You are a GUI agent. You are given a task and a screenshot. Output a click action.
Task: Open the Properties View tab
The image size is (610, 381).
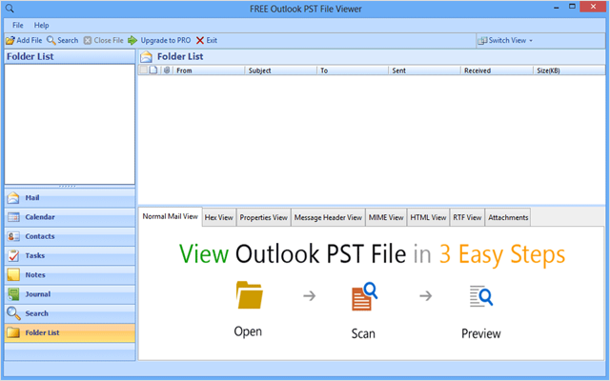pyautogui.click(x=263, y=217)
